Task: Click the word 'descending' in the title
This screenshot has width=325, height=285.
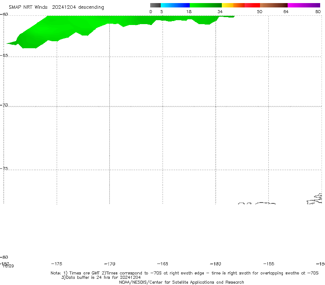Action: (x=91, y=7)
